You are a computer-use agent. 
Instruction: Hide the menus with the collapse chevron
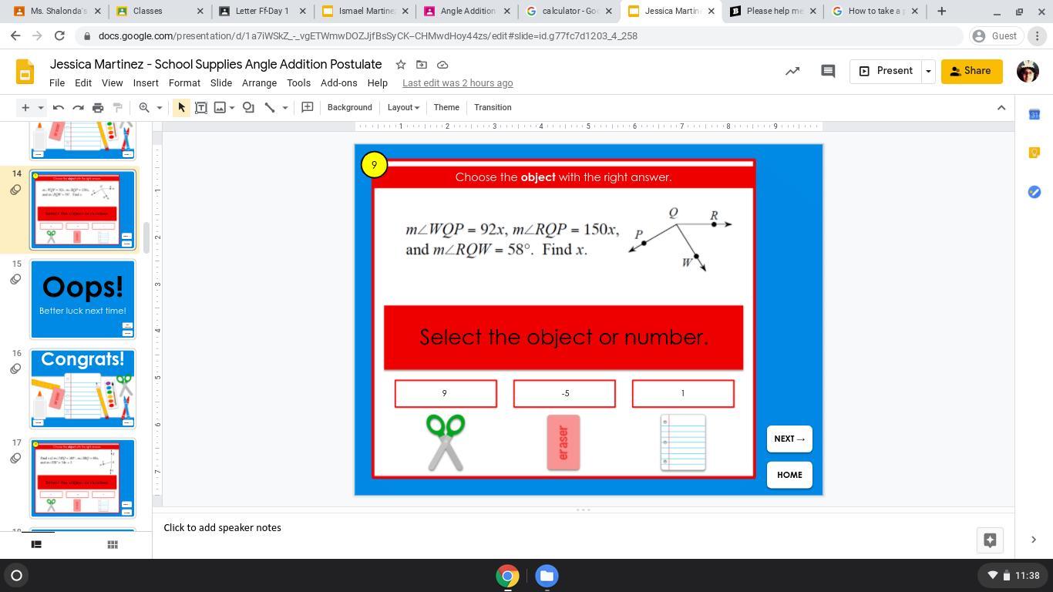(1001, 108)
